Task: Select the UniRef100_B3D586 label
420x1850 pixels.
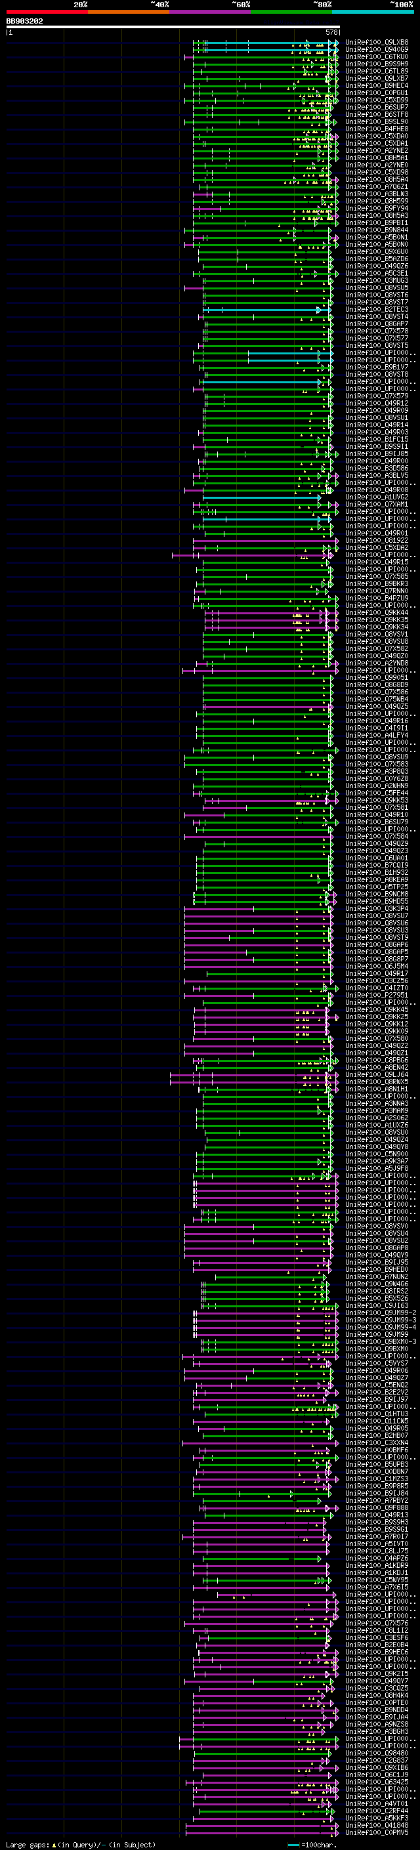Action: (x=377, y=469)
